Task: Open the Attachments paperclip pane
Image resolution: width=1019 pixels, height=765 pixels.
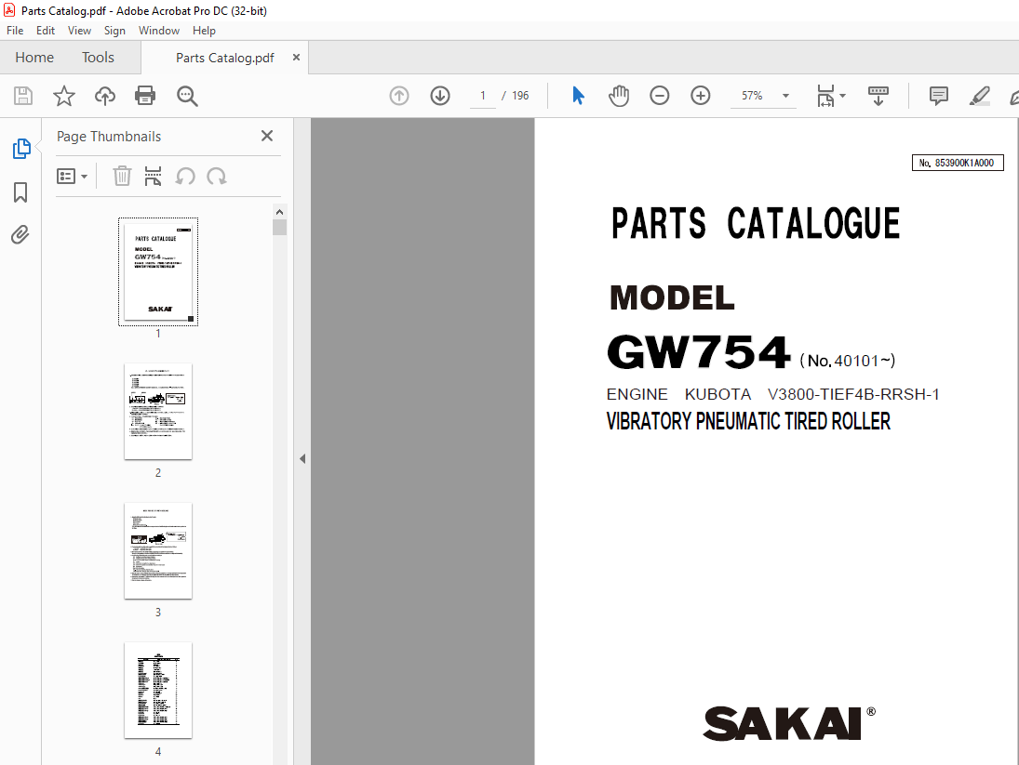Action: coord(20,234)
